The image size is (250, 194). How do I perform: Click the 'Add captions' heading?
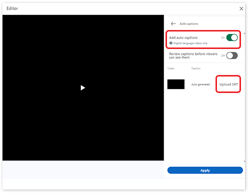coord(188,24)
